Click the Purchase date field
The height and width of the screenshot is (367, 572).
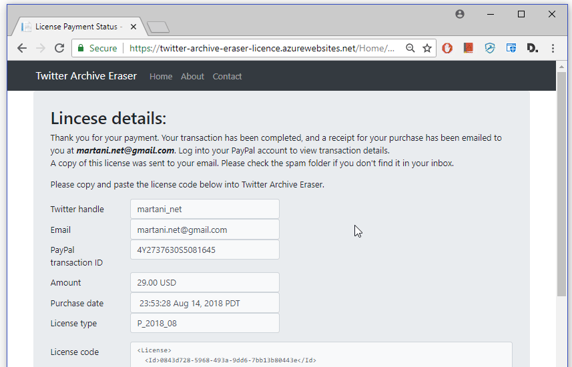(205, 303)
